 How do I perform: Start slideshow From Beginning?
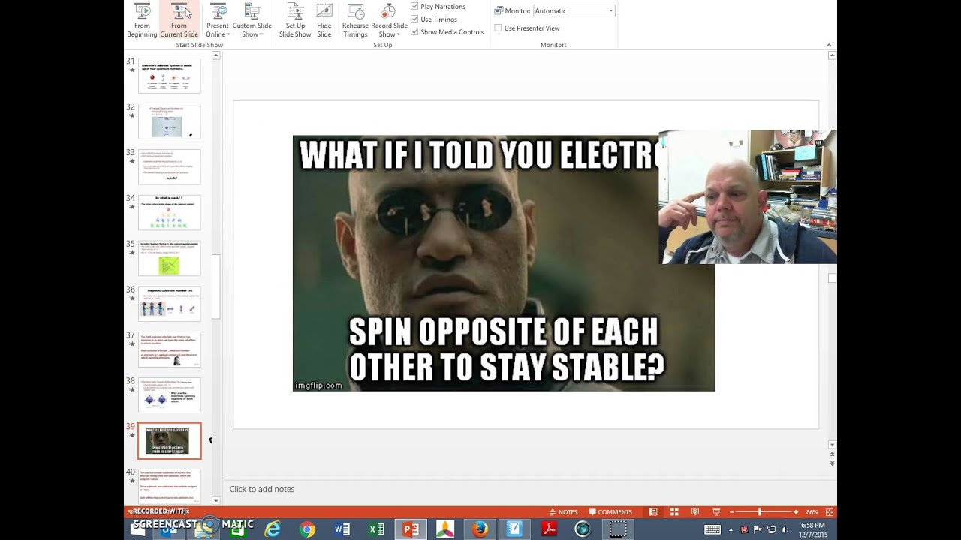point(142,20)
